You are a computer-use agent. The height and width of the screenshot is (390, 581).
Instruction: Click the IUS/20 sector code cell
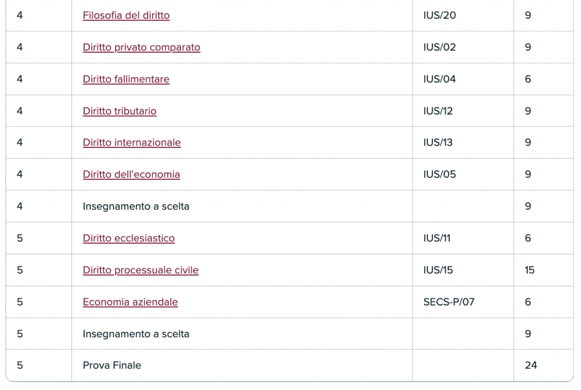440,15
